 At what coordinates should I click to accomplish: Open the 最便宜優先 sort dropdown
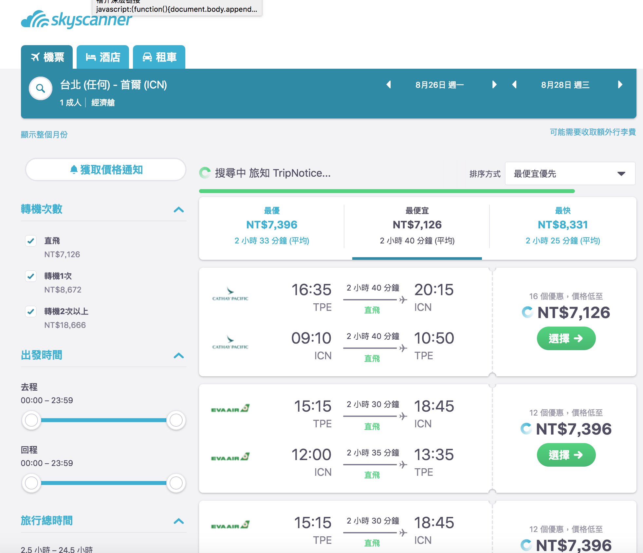coord(570,173)
